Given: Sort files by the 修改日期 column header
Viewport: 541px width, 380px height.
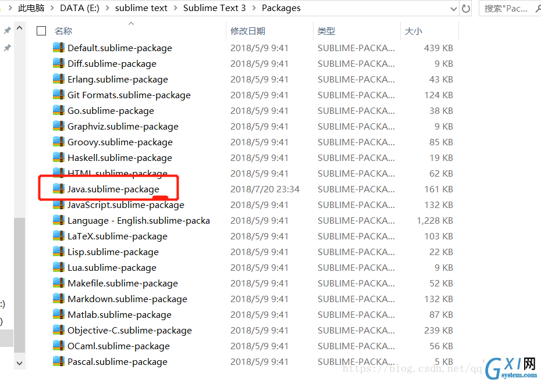Looking at the screenshot, I should (x=248, y=31).
